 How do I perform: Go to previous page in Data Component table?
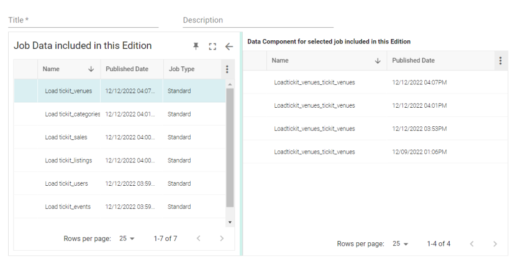click(471, 244)
